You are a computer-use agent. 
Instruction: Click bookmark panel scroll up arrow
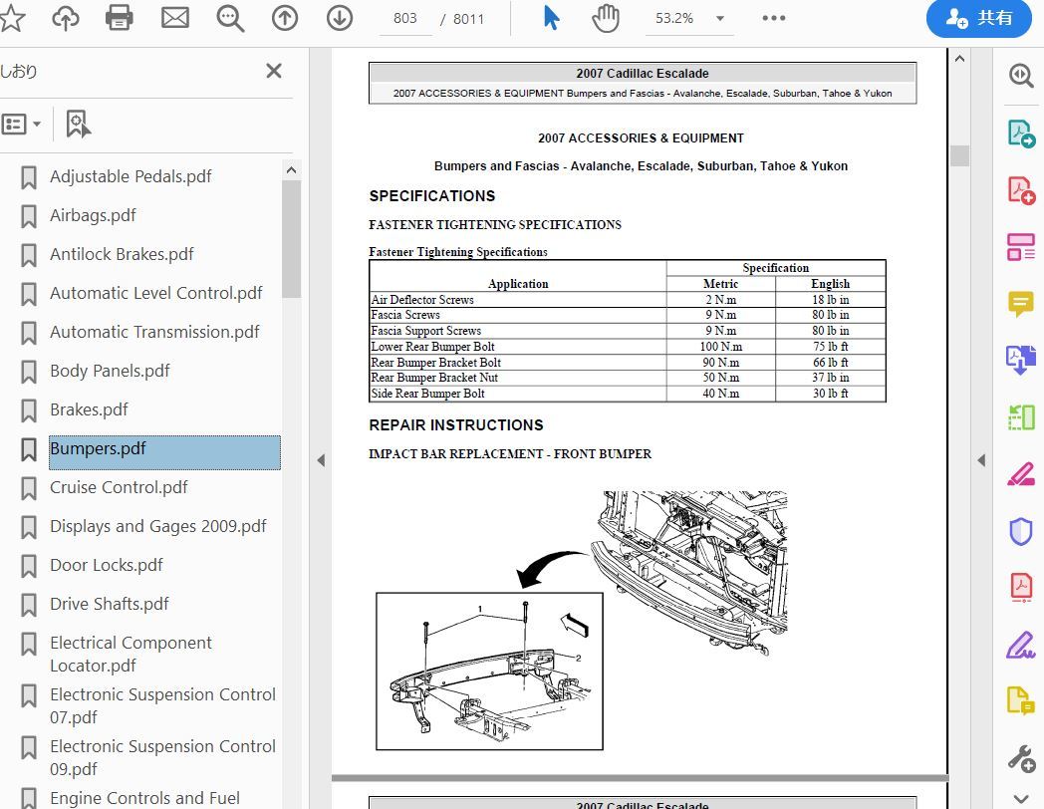(291, 169)
